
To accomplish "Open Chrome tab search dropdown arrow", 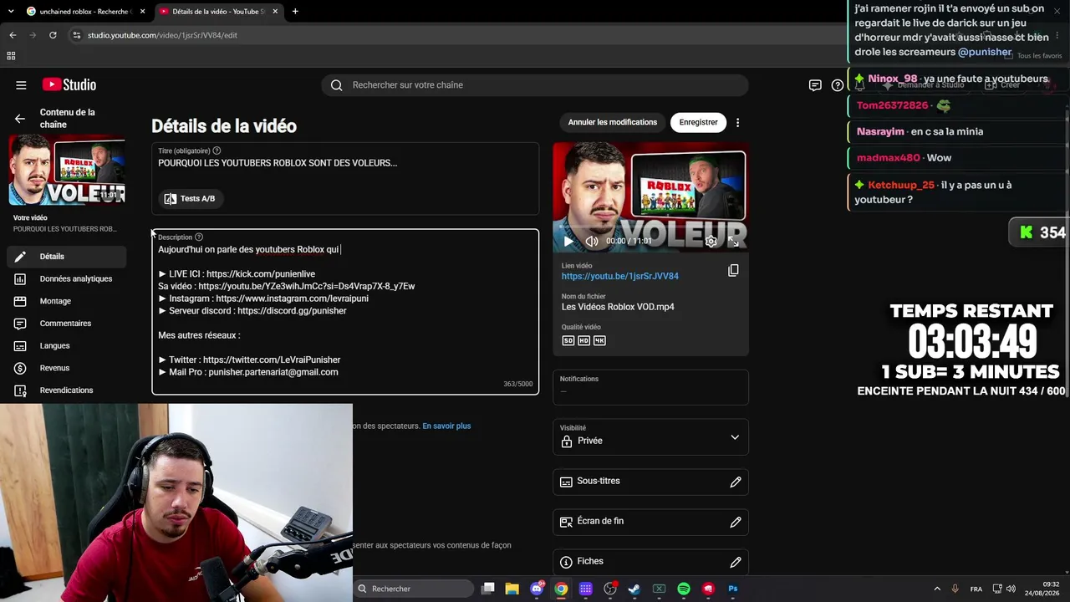I will click(x=13, y=12).
